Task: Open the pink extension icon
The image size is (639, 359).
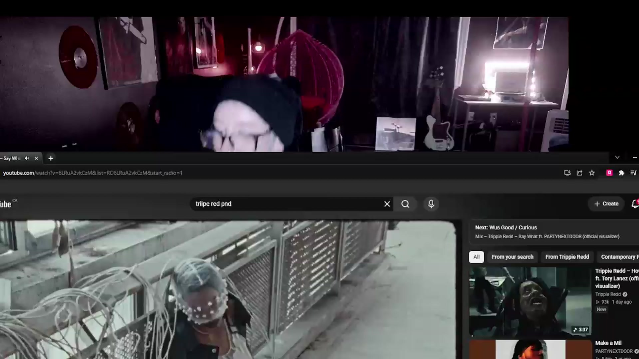Action: [609, 173]
